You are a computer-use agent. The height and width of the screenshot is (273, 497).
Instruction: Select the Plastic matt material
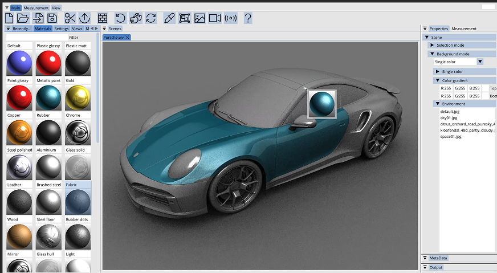click(x=78, y=63)
